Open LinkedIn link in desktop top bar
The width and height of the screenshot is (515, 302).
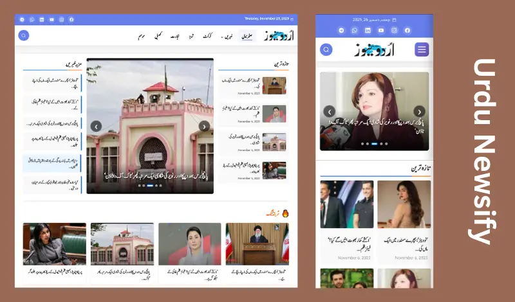[42, 20]
